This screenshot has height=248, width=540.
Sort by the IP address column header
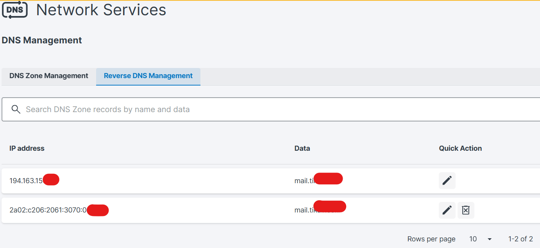[27, 148]
